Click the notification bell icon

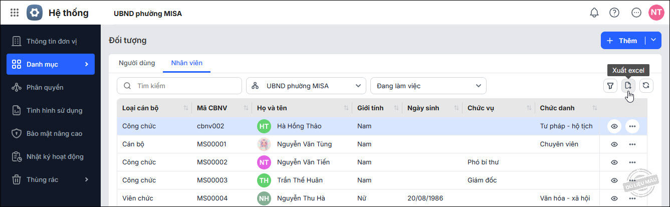(x=594, y=13)
